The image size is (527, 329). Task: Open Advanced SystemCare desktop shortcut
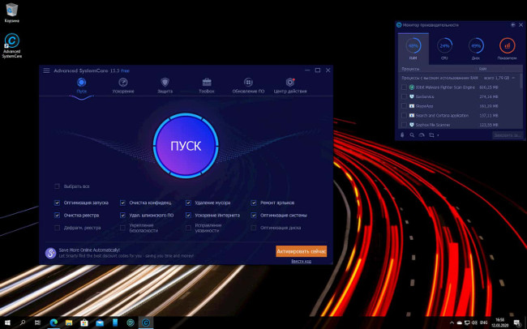[x=12, y=43]
